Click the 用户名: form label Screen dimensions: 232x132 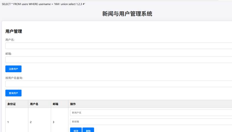(x=10, y=40)
